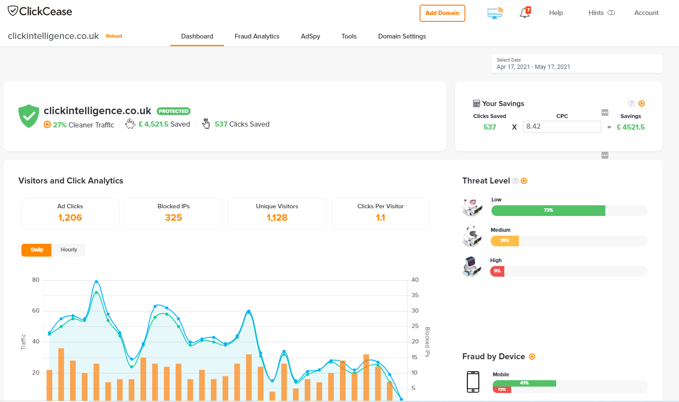Toggle the Hints switch
Viewport: 679px width, 402px height.
pyautogui.click(x=611, y=13)
